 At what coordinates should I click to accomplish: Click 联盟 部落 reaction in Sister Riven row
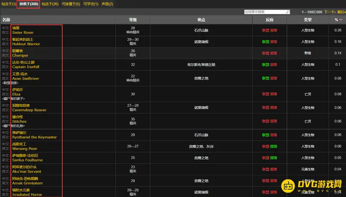coord(269,30)
